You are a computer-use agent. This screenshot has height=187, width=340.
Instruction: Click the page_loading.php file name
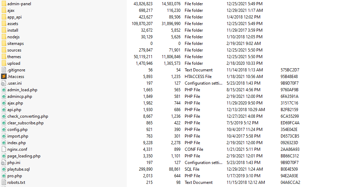24,156
